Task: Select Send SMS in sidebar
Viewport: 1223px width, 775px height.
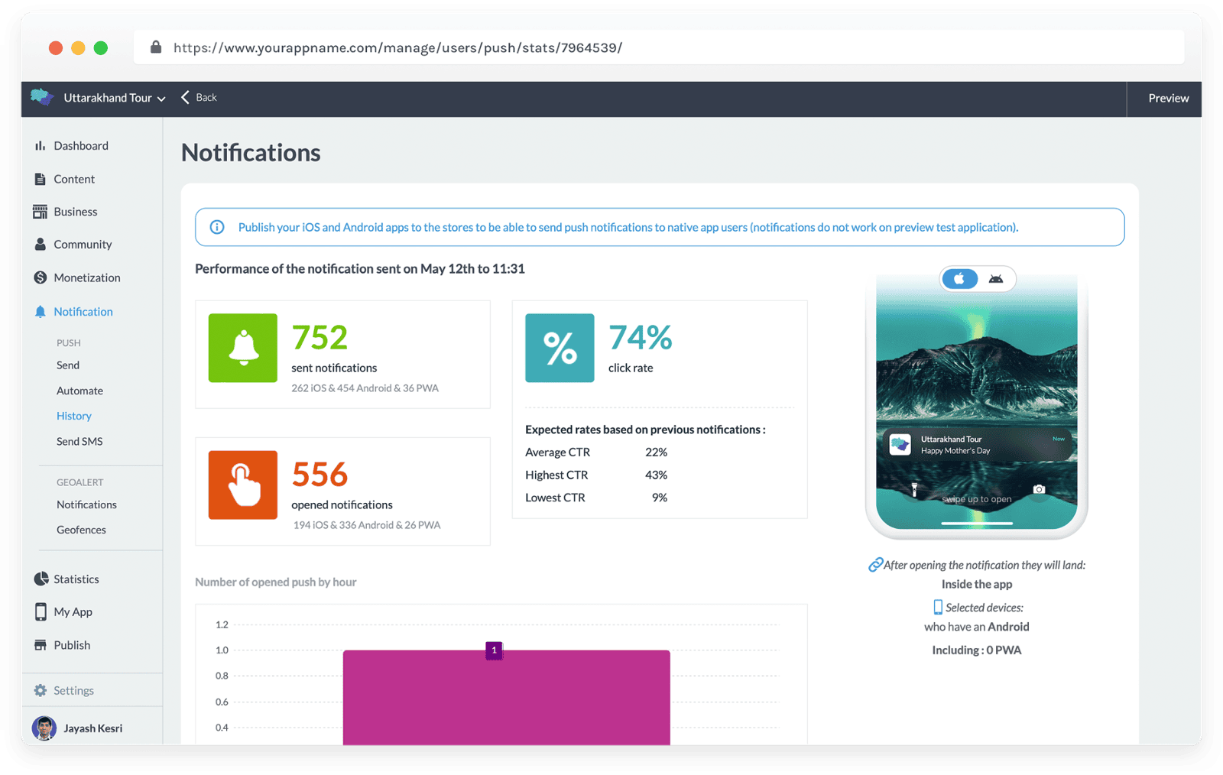Action: [79, 441]
